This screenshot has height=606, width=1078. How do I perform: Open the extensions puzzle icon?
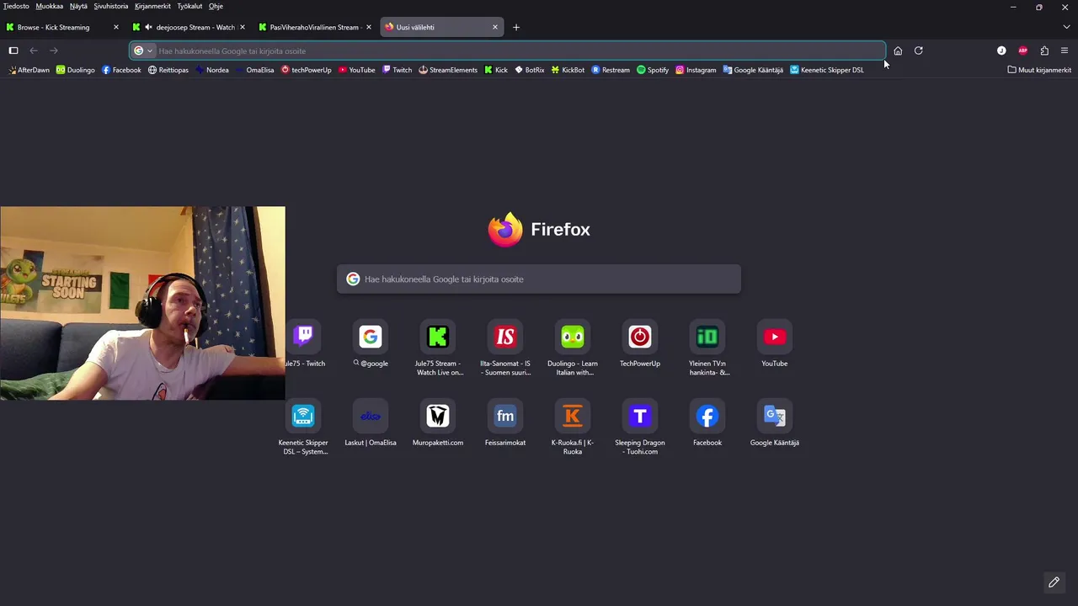tap(1044, 50)
